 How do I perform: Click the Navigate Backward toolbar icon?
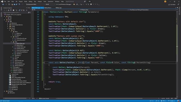pyautogui.click(x=3, y=5)
